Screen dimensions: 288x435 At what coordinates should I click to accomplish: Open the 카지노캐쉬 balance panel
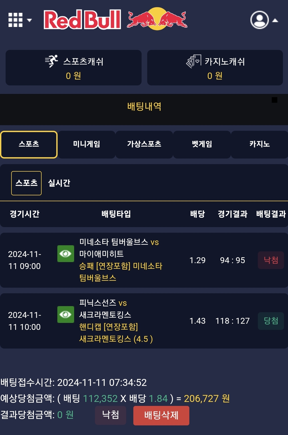[x=215, y=68]
